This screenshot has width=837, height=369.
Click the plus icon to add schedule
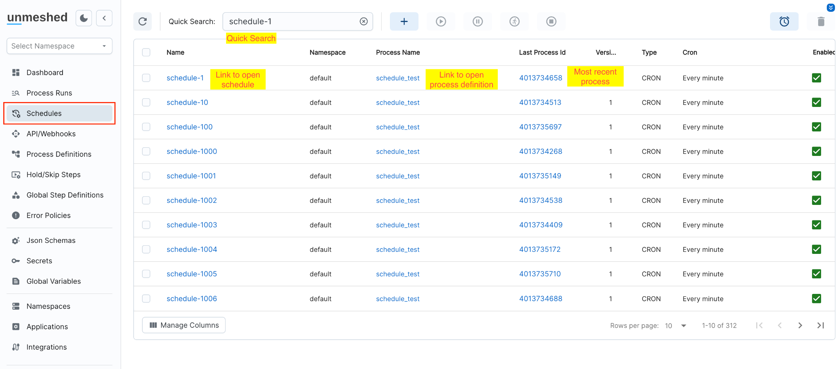(404, 22)
